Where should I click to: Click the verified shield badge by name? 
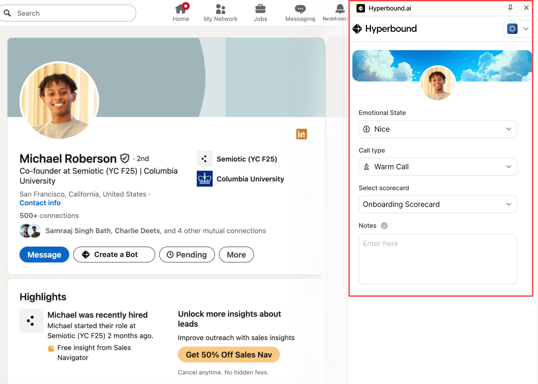[125, 158]
